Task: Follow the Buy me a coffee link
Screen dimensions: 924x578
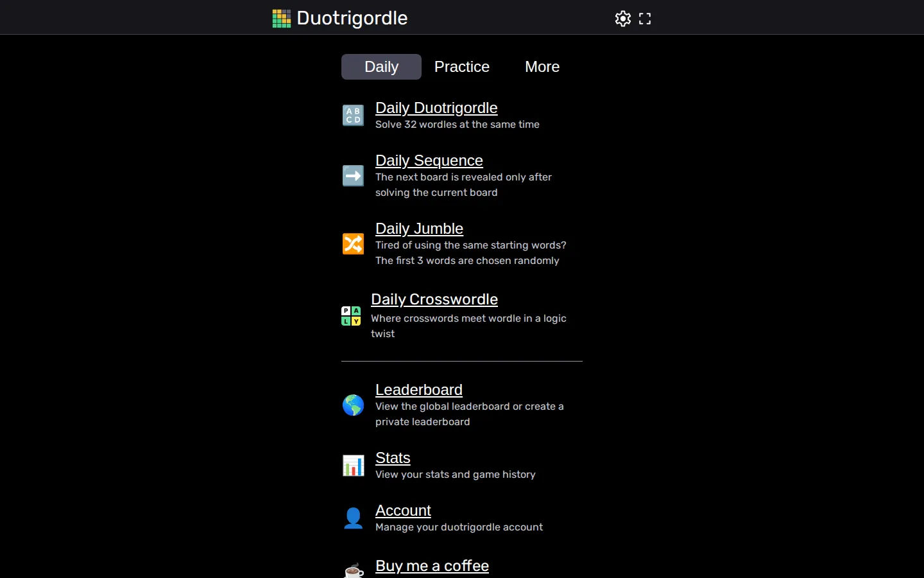Action: [432, 566]
